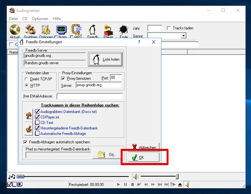Image resolution: width=251 pixels, height=194 pixels.
Task: Toggle Freedb-Abfragen automatisch speichern
Action: [x=25, y=142]
